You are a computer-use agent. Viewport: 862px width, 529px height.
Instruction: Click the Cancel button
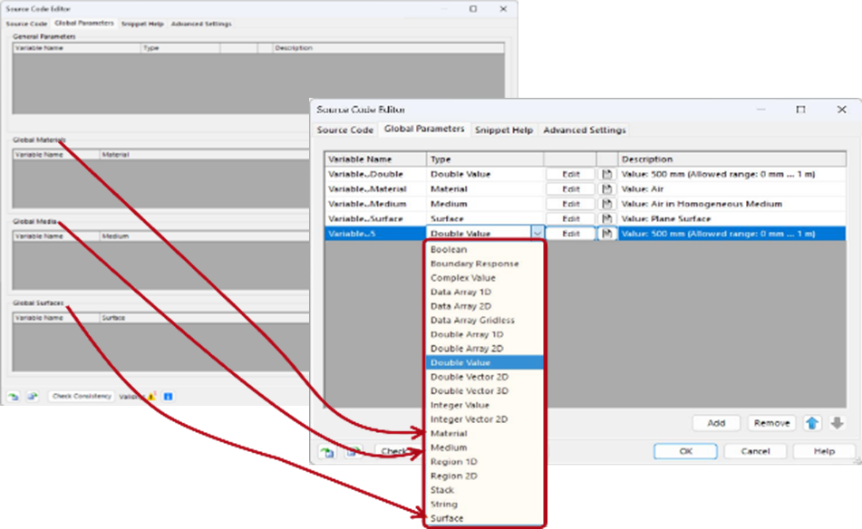click(x=755, y=451)
